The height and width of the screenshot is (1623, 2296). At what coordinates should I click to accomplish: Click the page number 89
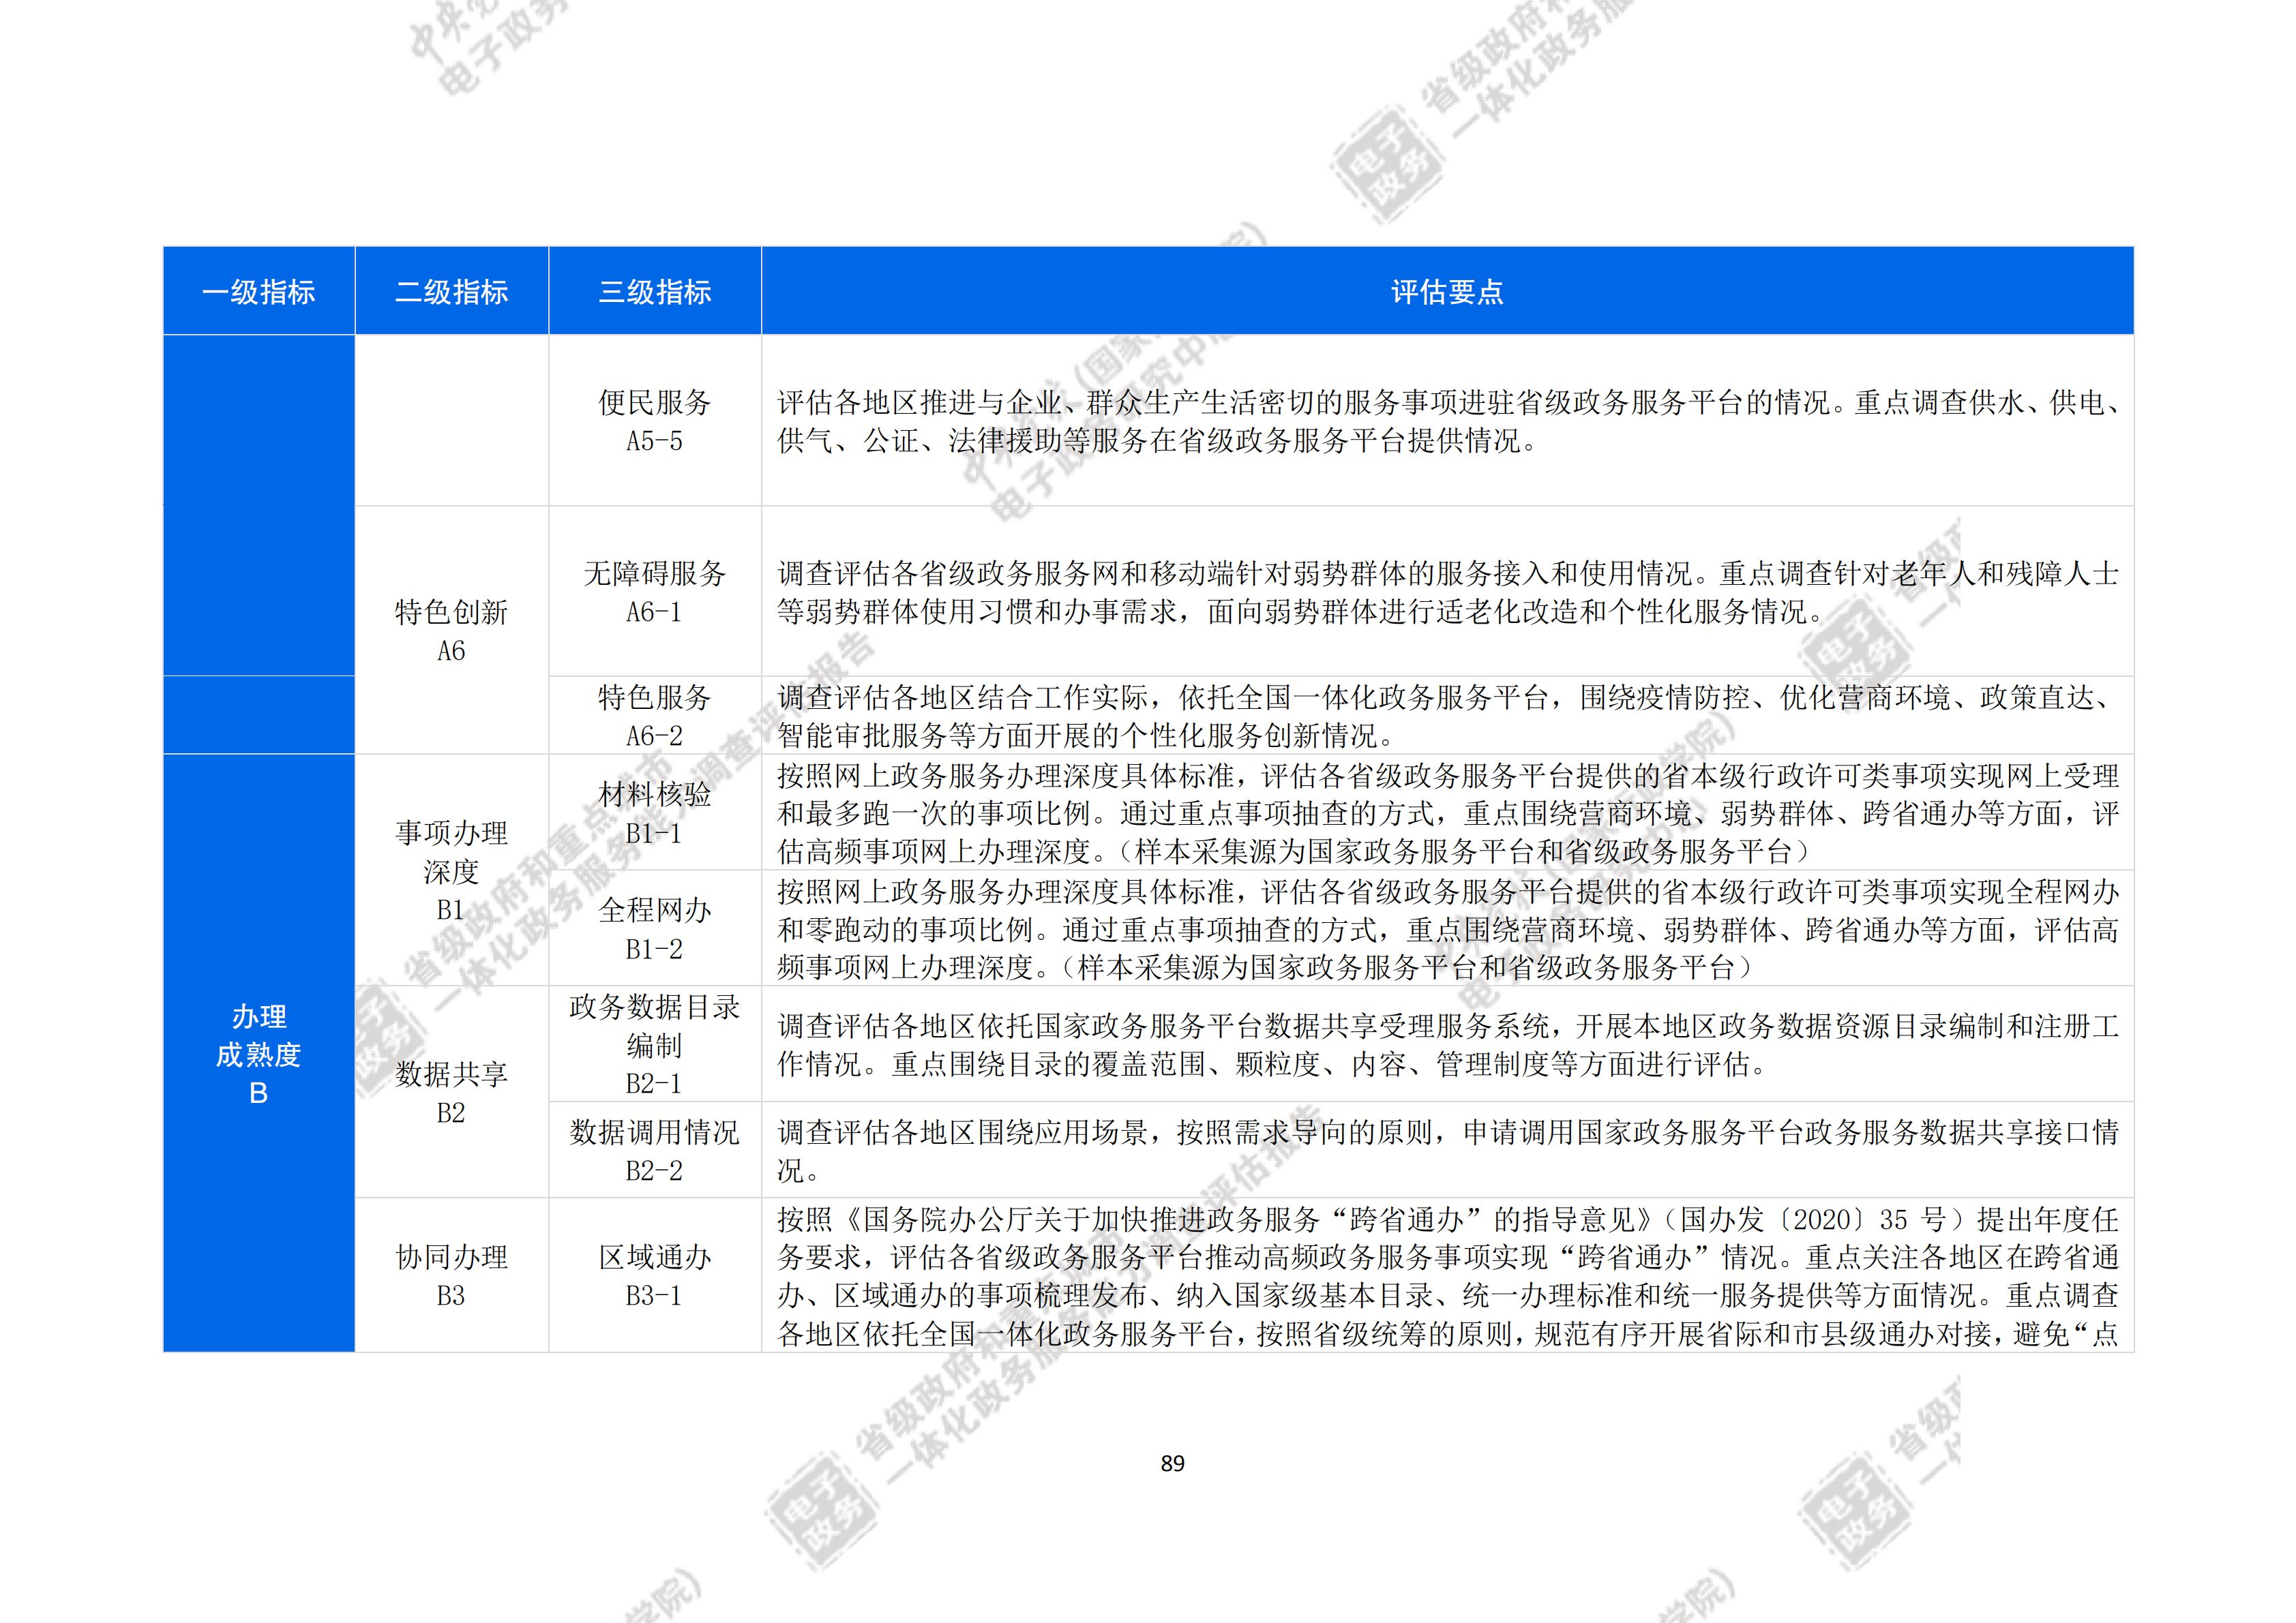pyautogui.click(x=1172, y=1463)
